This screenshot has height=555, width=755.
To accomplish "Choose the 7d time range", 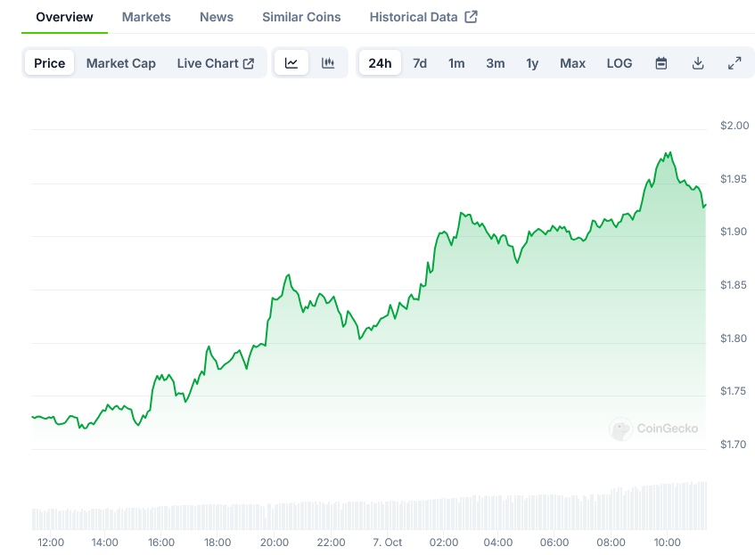I will coord(420,63).
